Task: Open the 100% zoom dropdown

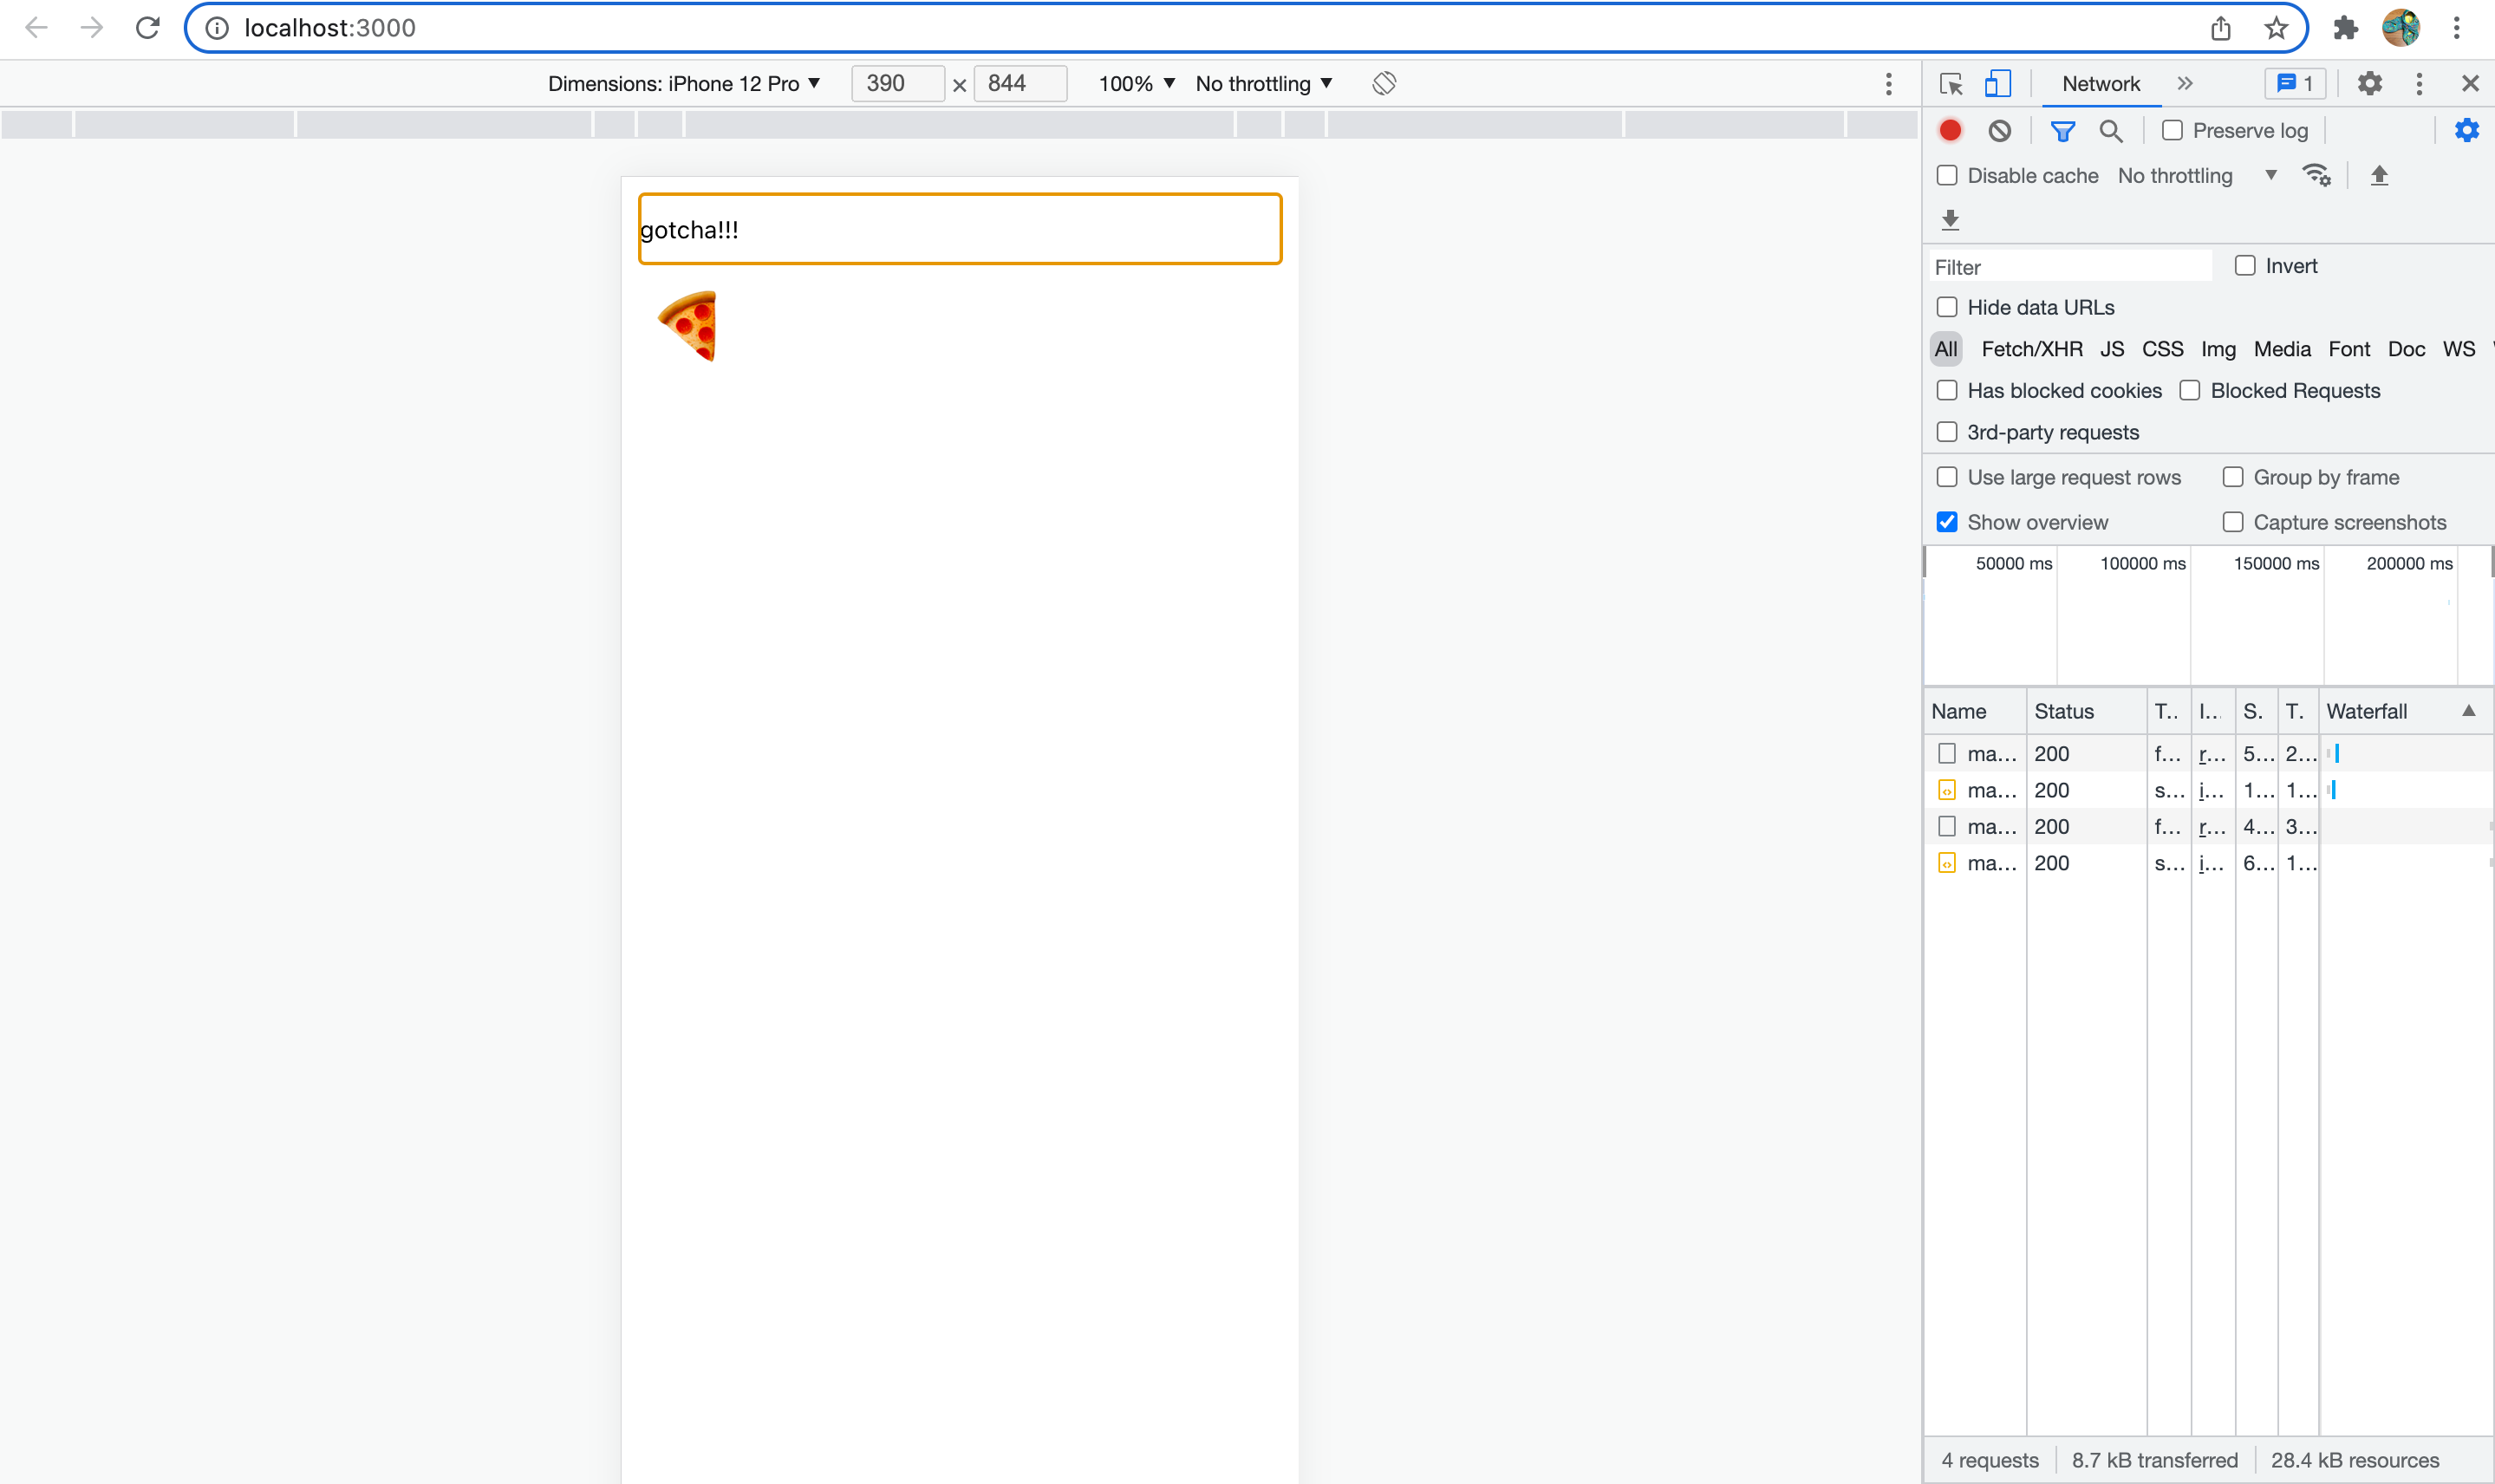Action: pos(1136,83)
